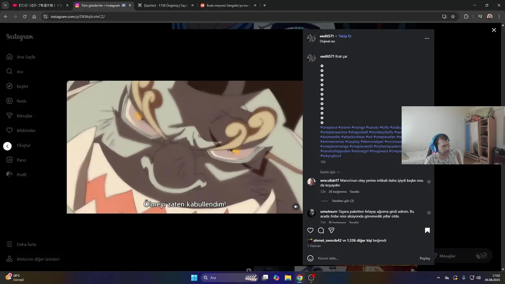Open File Explorer from taskbar

288,278
